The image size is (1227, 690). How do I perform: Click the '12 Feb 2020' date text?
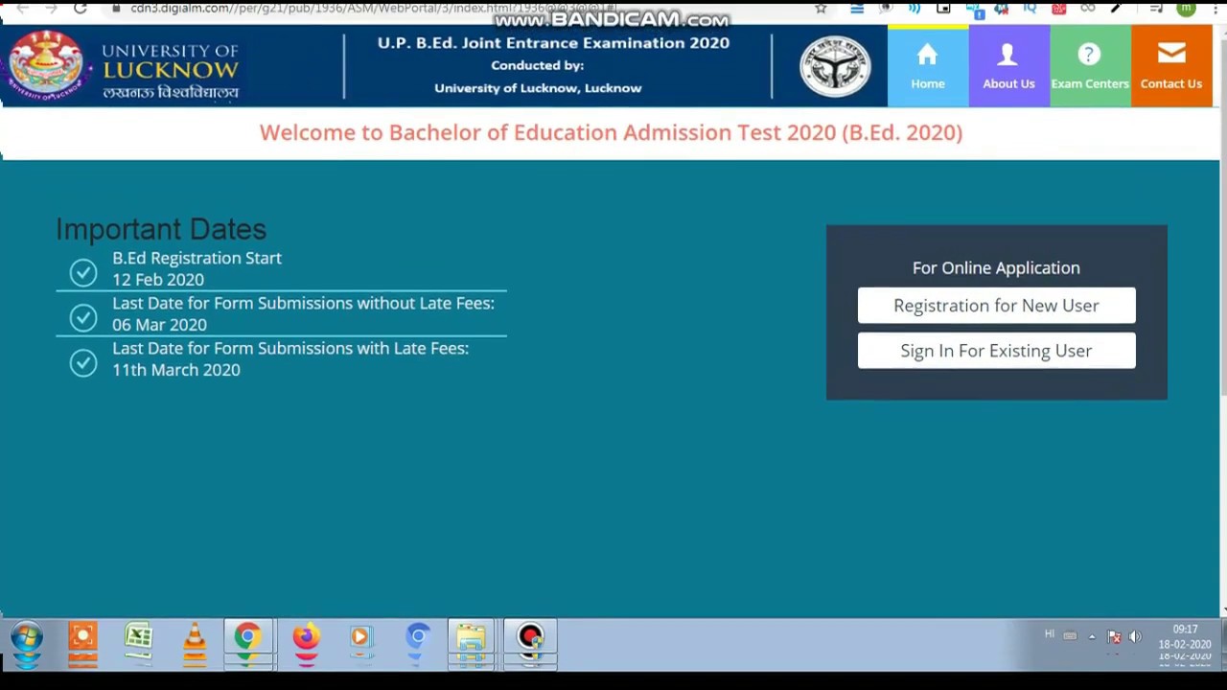[x=158, y=280]
